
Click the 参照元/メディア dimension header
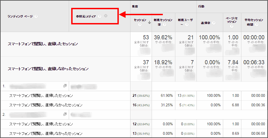pyautogui.click(x=86, y=17)
